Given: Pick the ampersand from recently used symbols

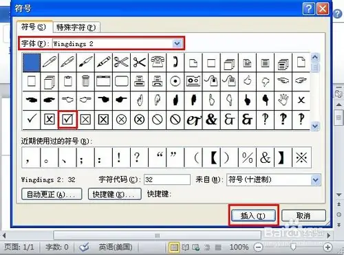Looking at the screenshot, I should (x=265, y=157).
